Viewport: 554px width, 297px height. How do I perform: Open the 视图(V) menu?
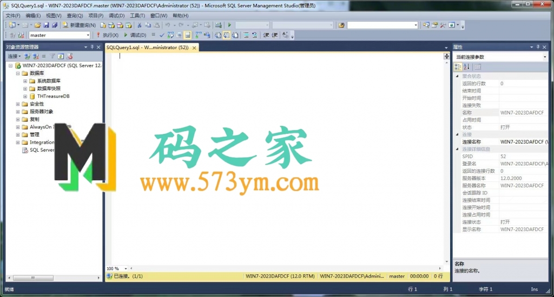click(54, 16)
